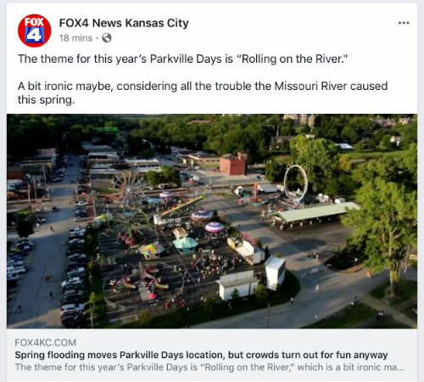The image size is (424, 382).
Task: Open the 18 mins post timestamp
Action: click(x=75, y=38)
